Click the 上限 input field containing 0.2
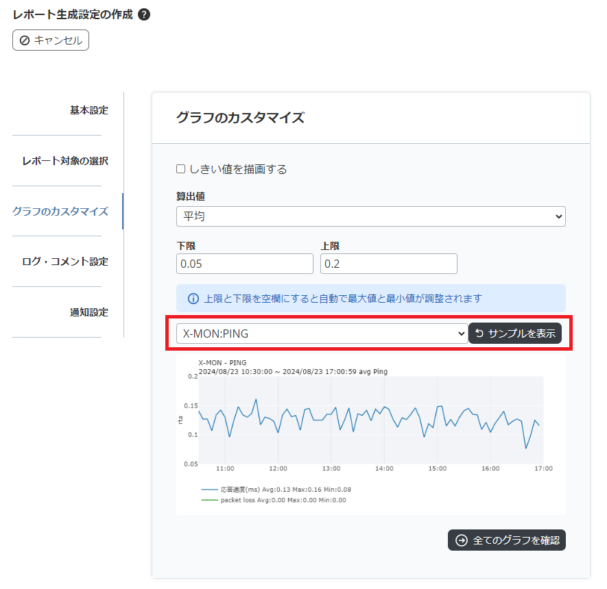Viewport: 607px width, 589px height. point(388,264)
